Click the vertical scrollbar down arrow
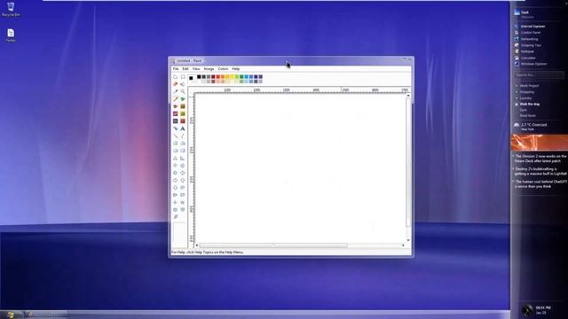Viewport: 568px width, 319px height. (408, 240)
